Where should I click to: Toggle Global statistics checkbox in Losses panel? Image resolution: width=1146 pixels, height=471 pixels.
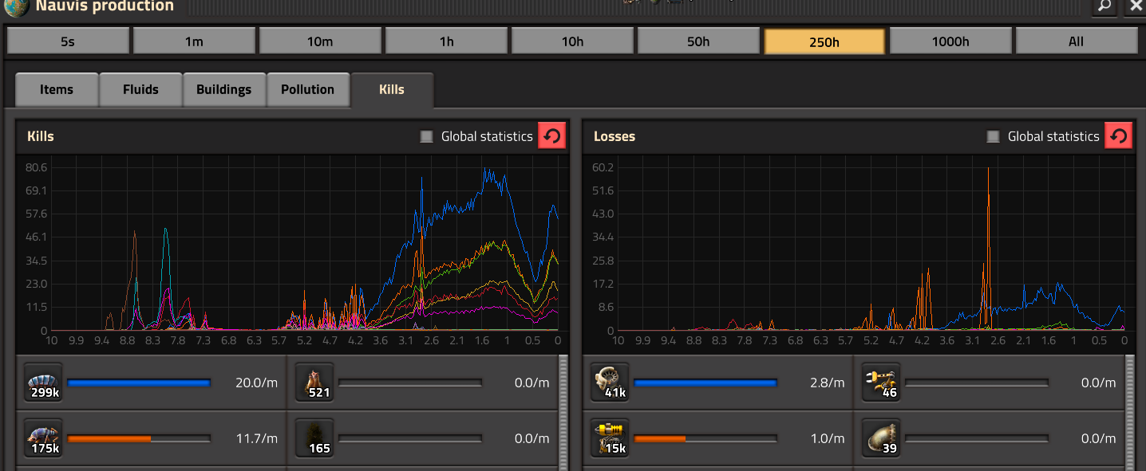tap(994, 136)
